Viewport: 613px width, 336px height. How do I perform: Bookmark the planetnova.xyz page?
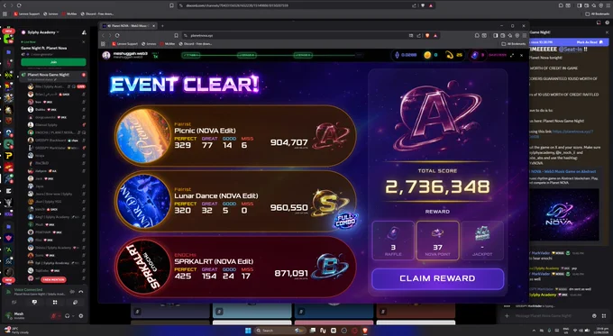(177, 35)
